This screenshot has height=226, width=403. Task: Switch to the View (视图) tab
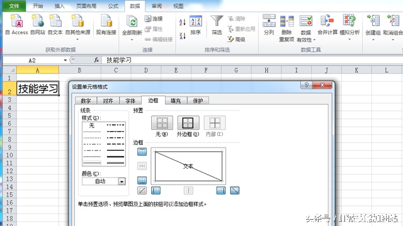[x=178, y=6]
